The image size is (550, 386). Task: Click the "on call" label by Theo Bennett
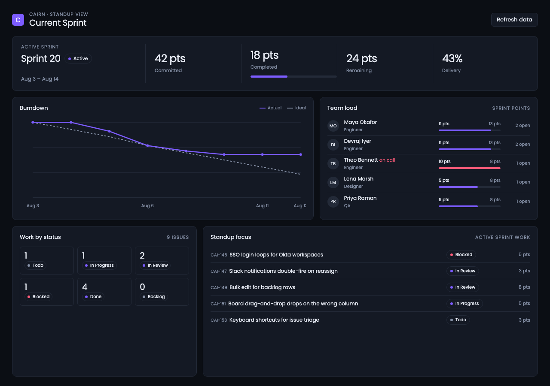click(x=387, y=160)
